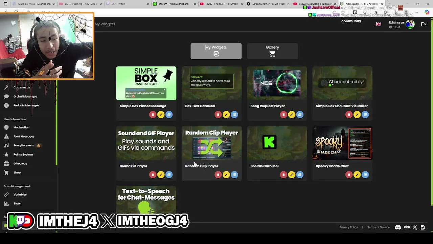Edit the Box Text Carousel widget
433x244 pixels.
coord(226,115)
